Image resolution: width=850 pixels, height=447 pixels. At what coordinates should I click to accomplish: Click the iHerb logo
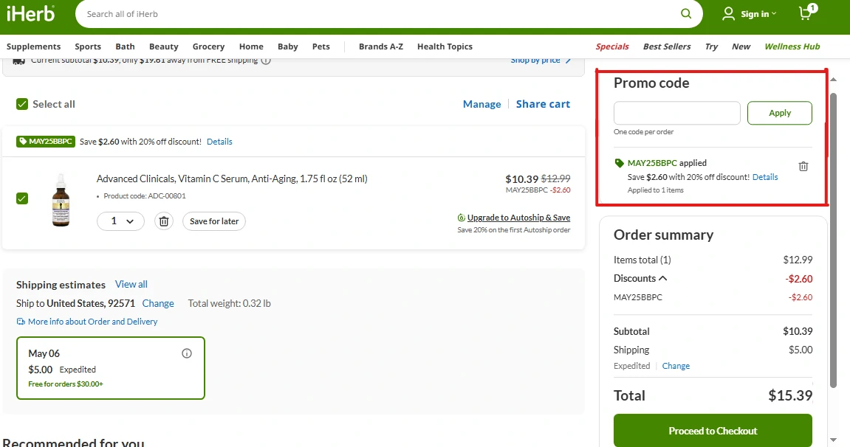pos(30,13)
